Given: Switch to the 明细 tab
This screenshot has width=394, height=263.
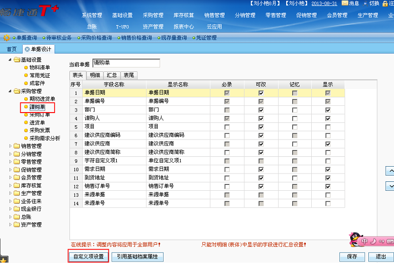Looking at the screenshot, I should [95, 75].
